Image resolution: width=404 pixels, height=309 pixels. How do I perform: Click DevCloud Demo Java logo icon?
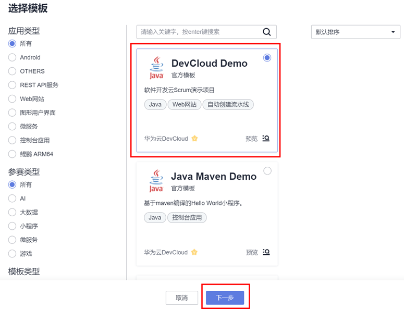point(156,68)
